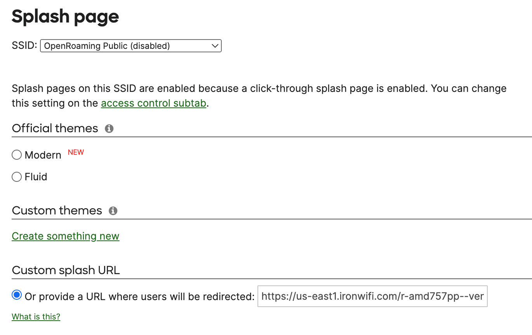The width and height of the screenshot is (532, 335).
Task: Select the custom redirect URL radio button
Action: 17,295
